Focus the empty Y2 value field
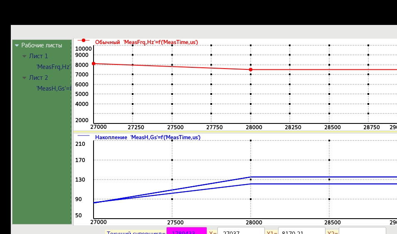 [x=362, y=231]
